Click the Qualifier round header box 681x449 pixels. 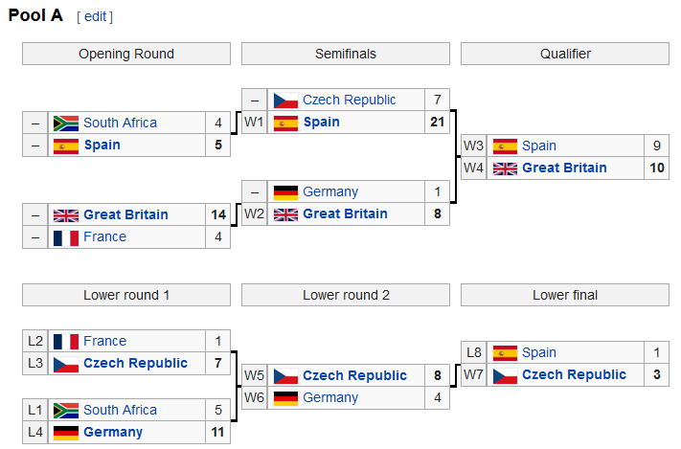point(564,54)
